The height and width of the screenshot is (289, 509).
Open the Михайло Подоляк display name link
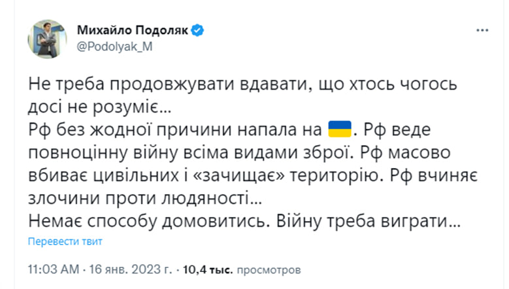pyautogui.click(x=133, y=31)
